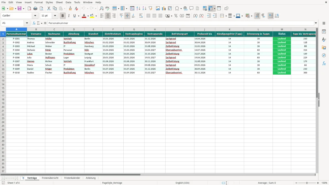Viewport: 329px width, 185px height.
Task: Open Conditional Formatting dropdown arrow
Action: point(251,16)
